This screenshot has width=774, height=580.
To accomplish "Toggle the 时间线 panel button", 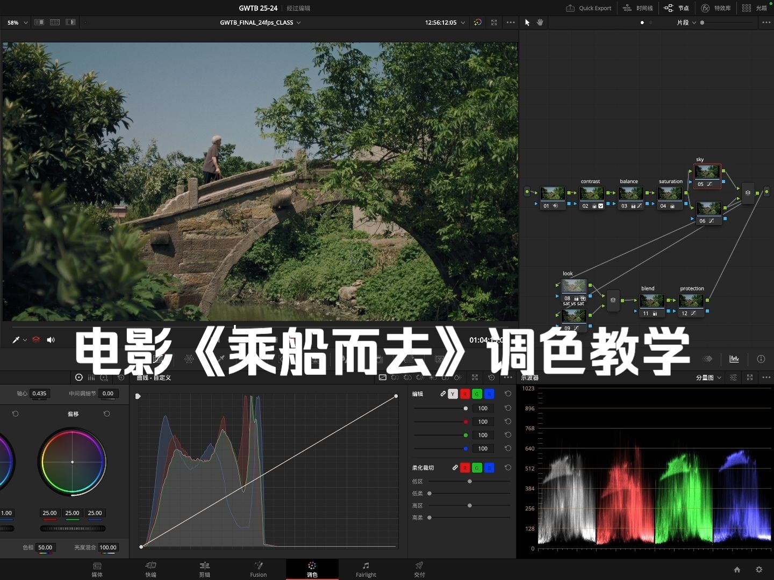I will [x=638, y=8].
